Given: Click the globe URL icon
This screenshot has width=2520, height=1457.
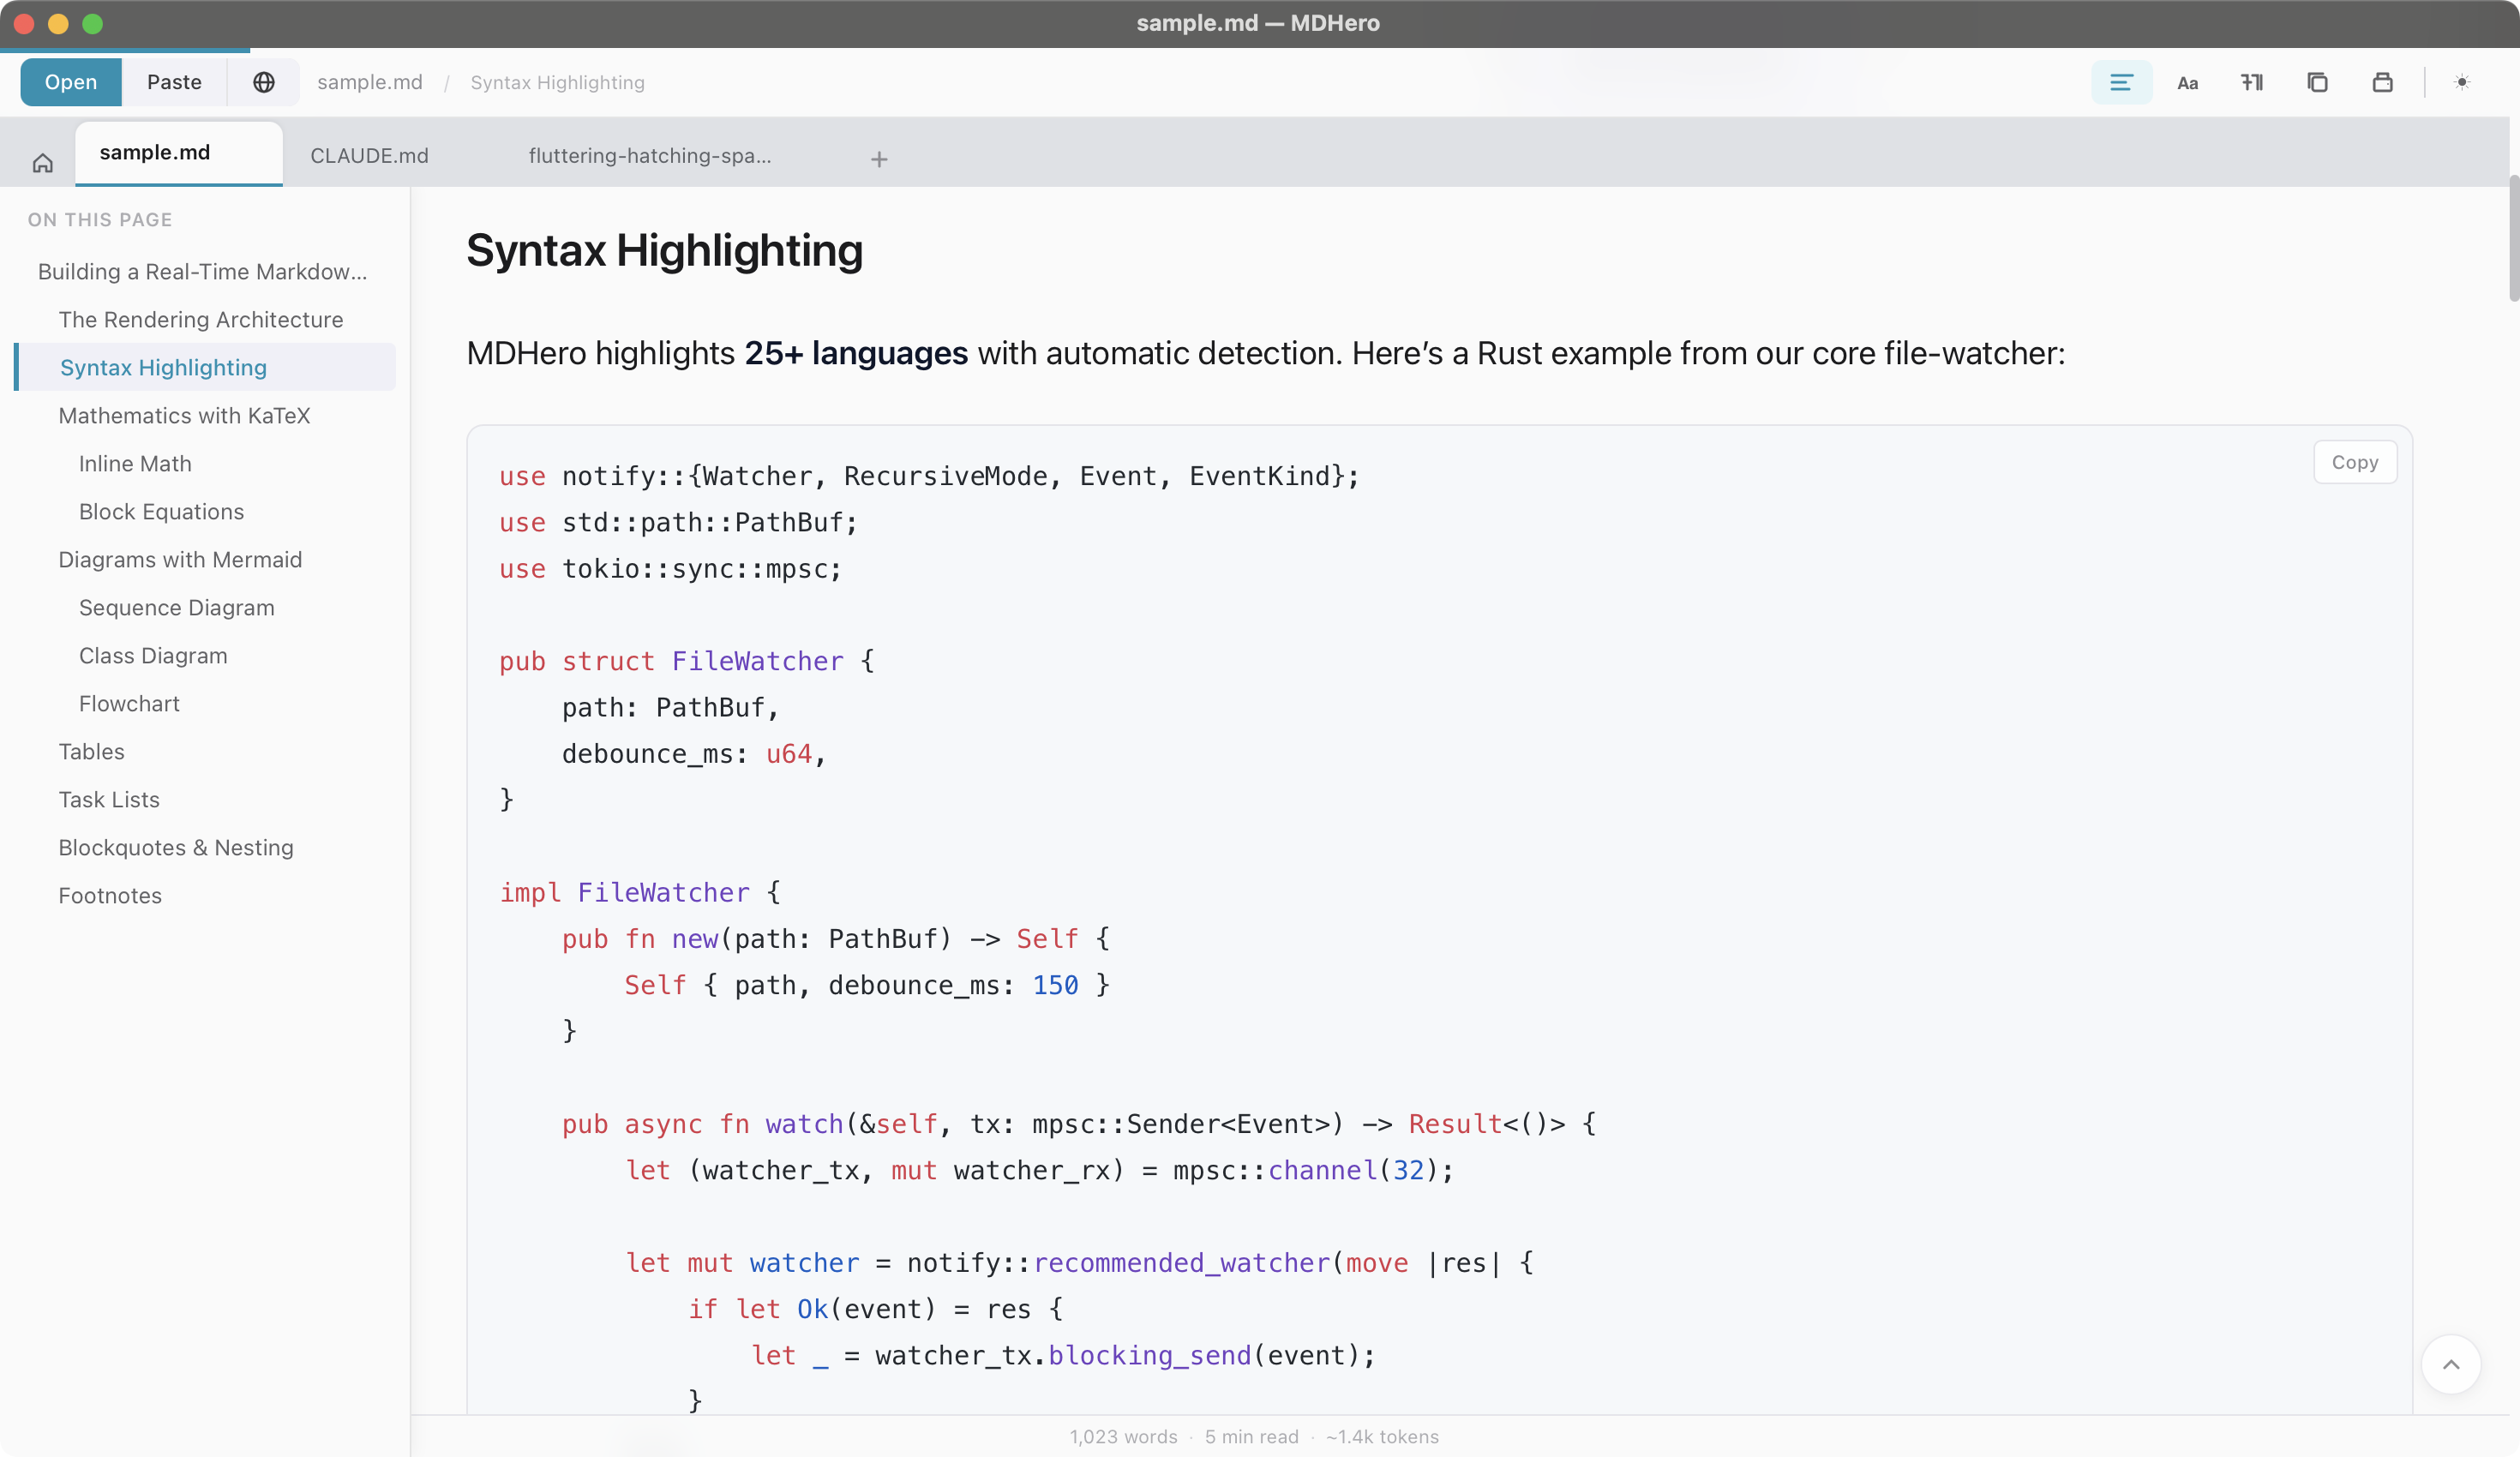Looking at the screenshot, I should tap(263, 82).
